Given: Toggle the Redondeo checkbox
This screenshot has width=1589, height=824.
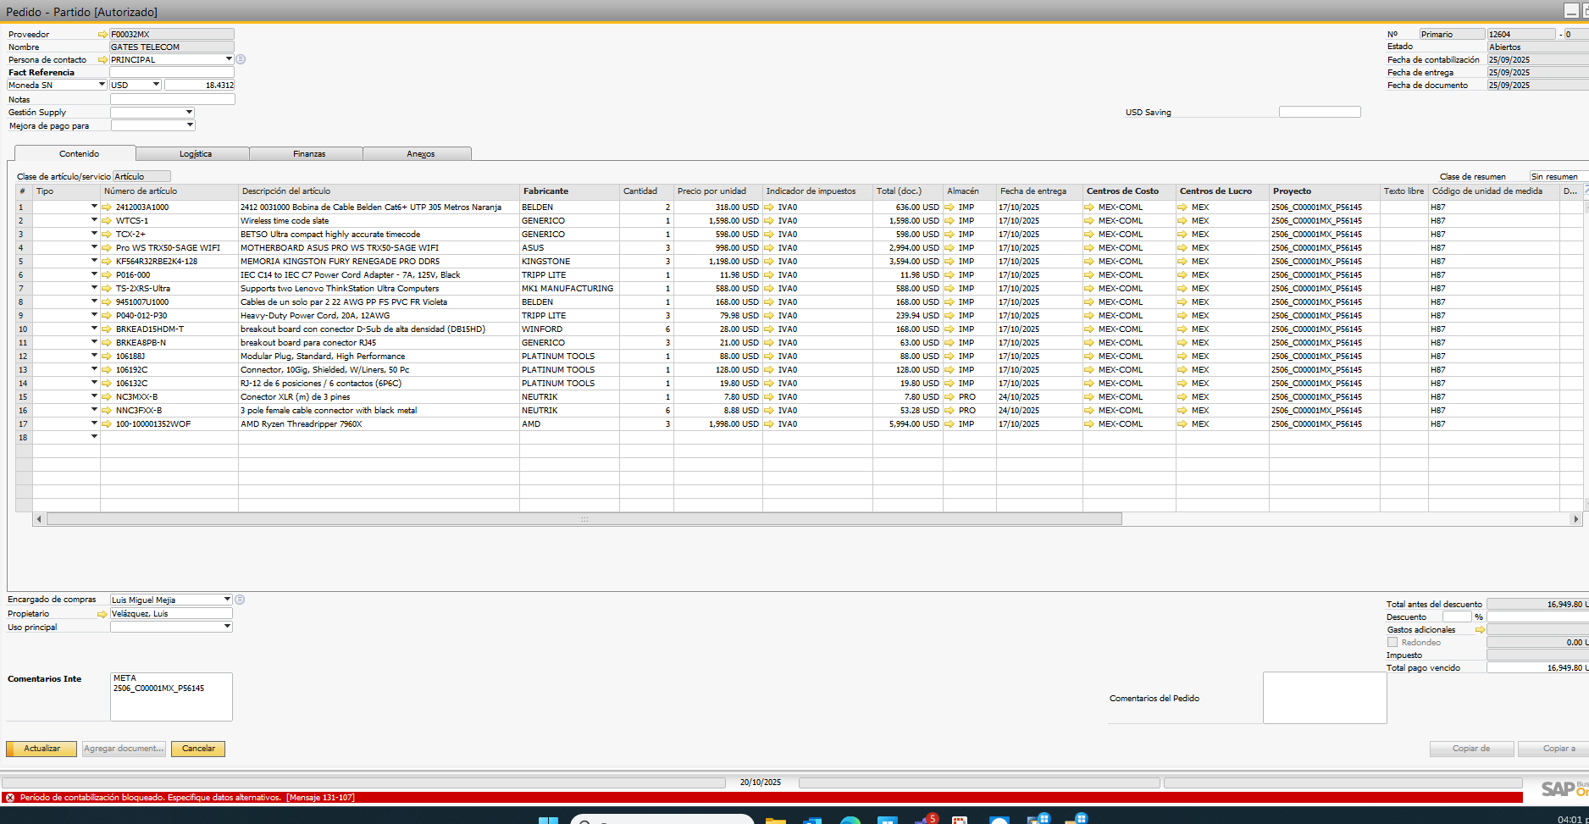Looking at the screenshot, I should point(1392,643).
